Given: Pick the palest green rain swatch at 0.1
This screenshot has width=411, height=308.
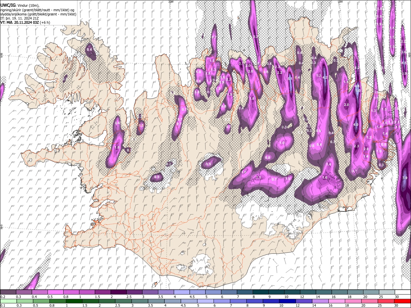Looking at the screenshot, I should (x=8, y=301).
